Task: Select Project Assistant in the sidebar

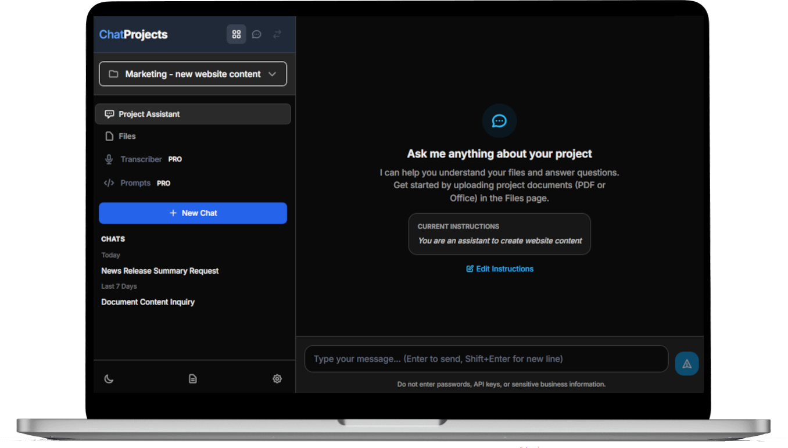Action: 193,114
